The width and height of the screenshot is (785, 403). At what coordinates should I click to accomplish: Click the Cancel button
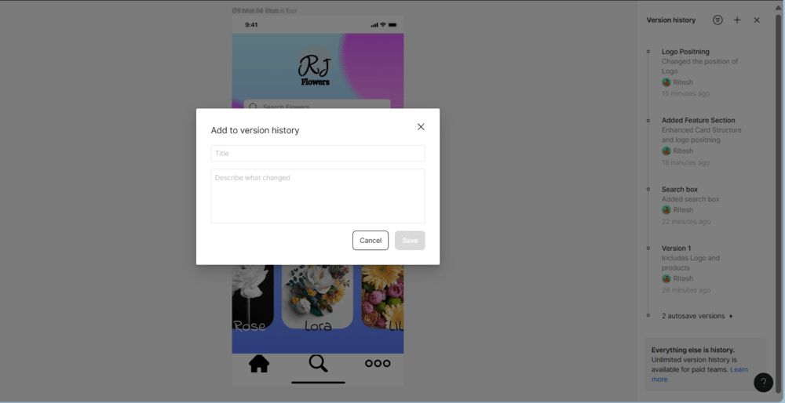(x=371, y=241)
